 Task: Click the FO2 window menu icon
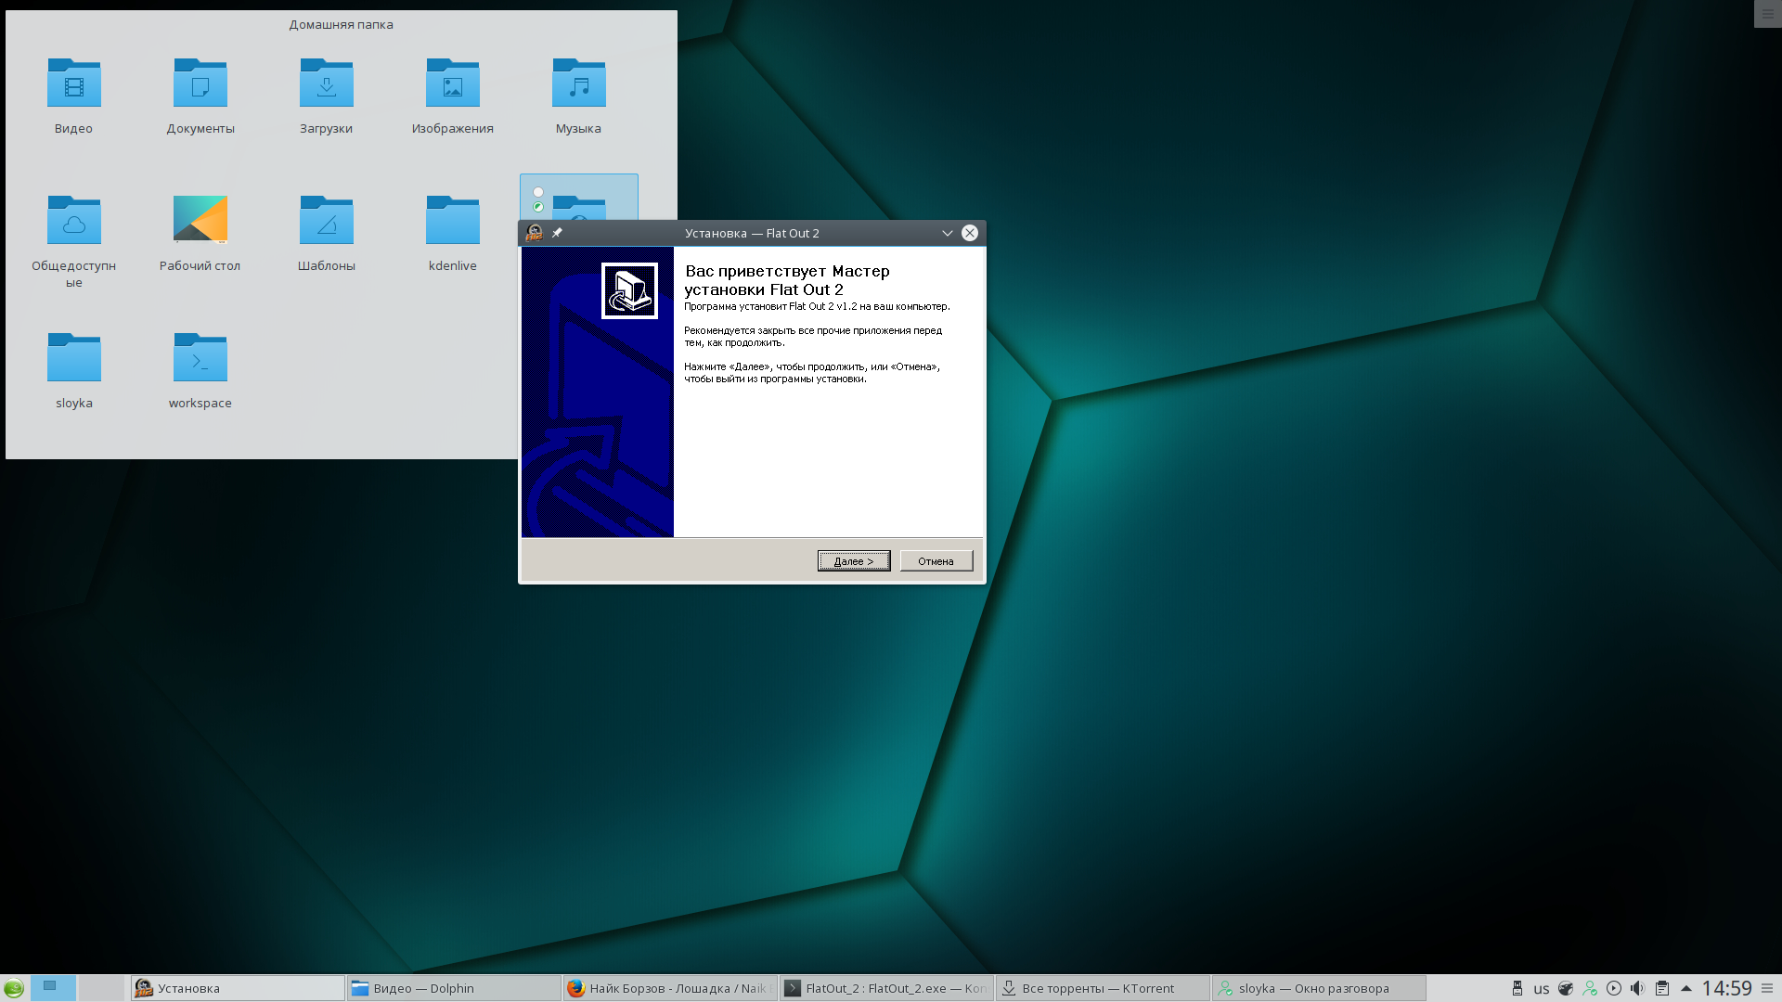tap(535, 233)
